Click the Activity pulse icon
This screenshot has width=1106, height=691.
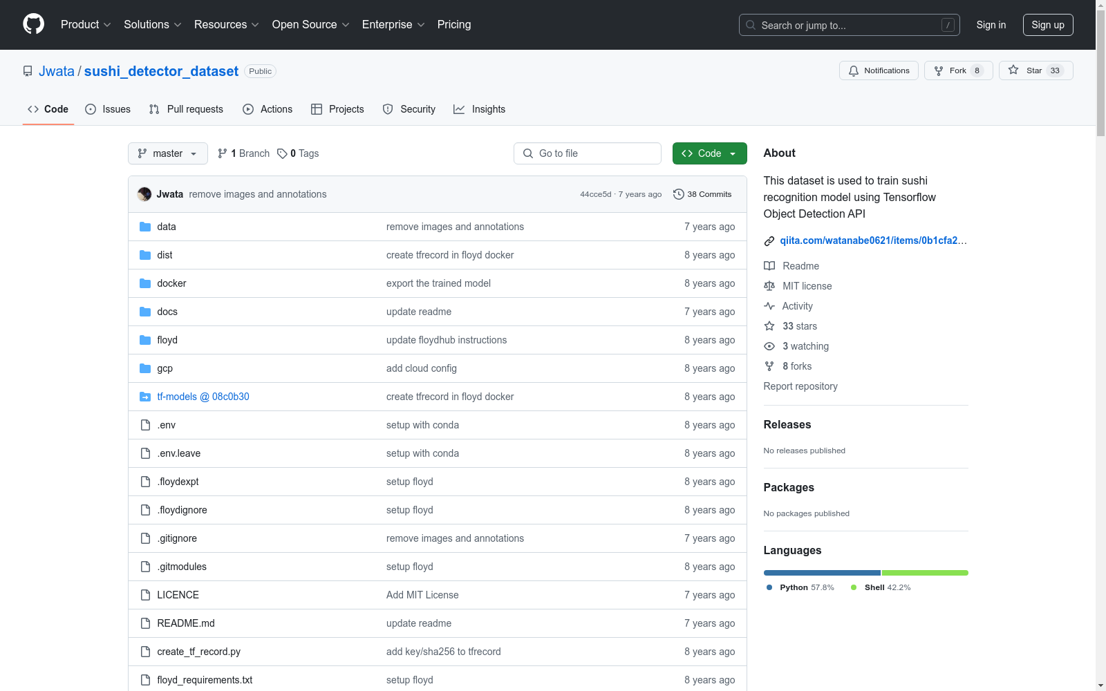(769, 306)
